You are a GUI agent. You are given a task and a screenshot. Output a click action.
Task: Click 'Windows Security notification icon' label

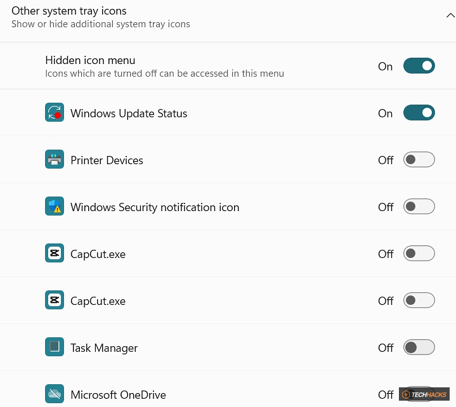click(155, 207)
